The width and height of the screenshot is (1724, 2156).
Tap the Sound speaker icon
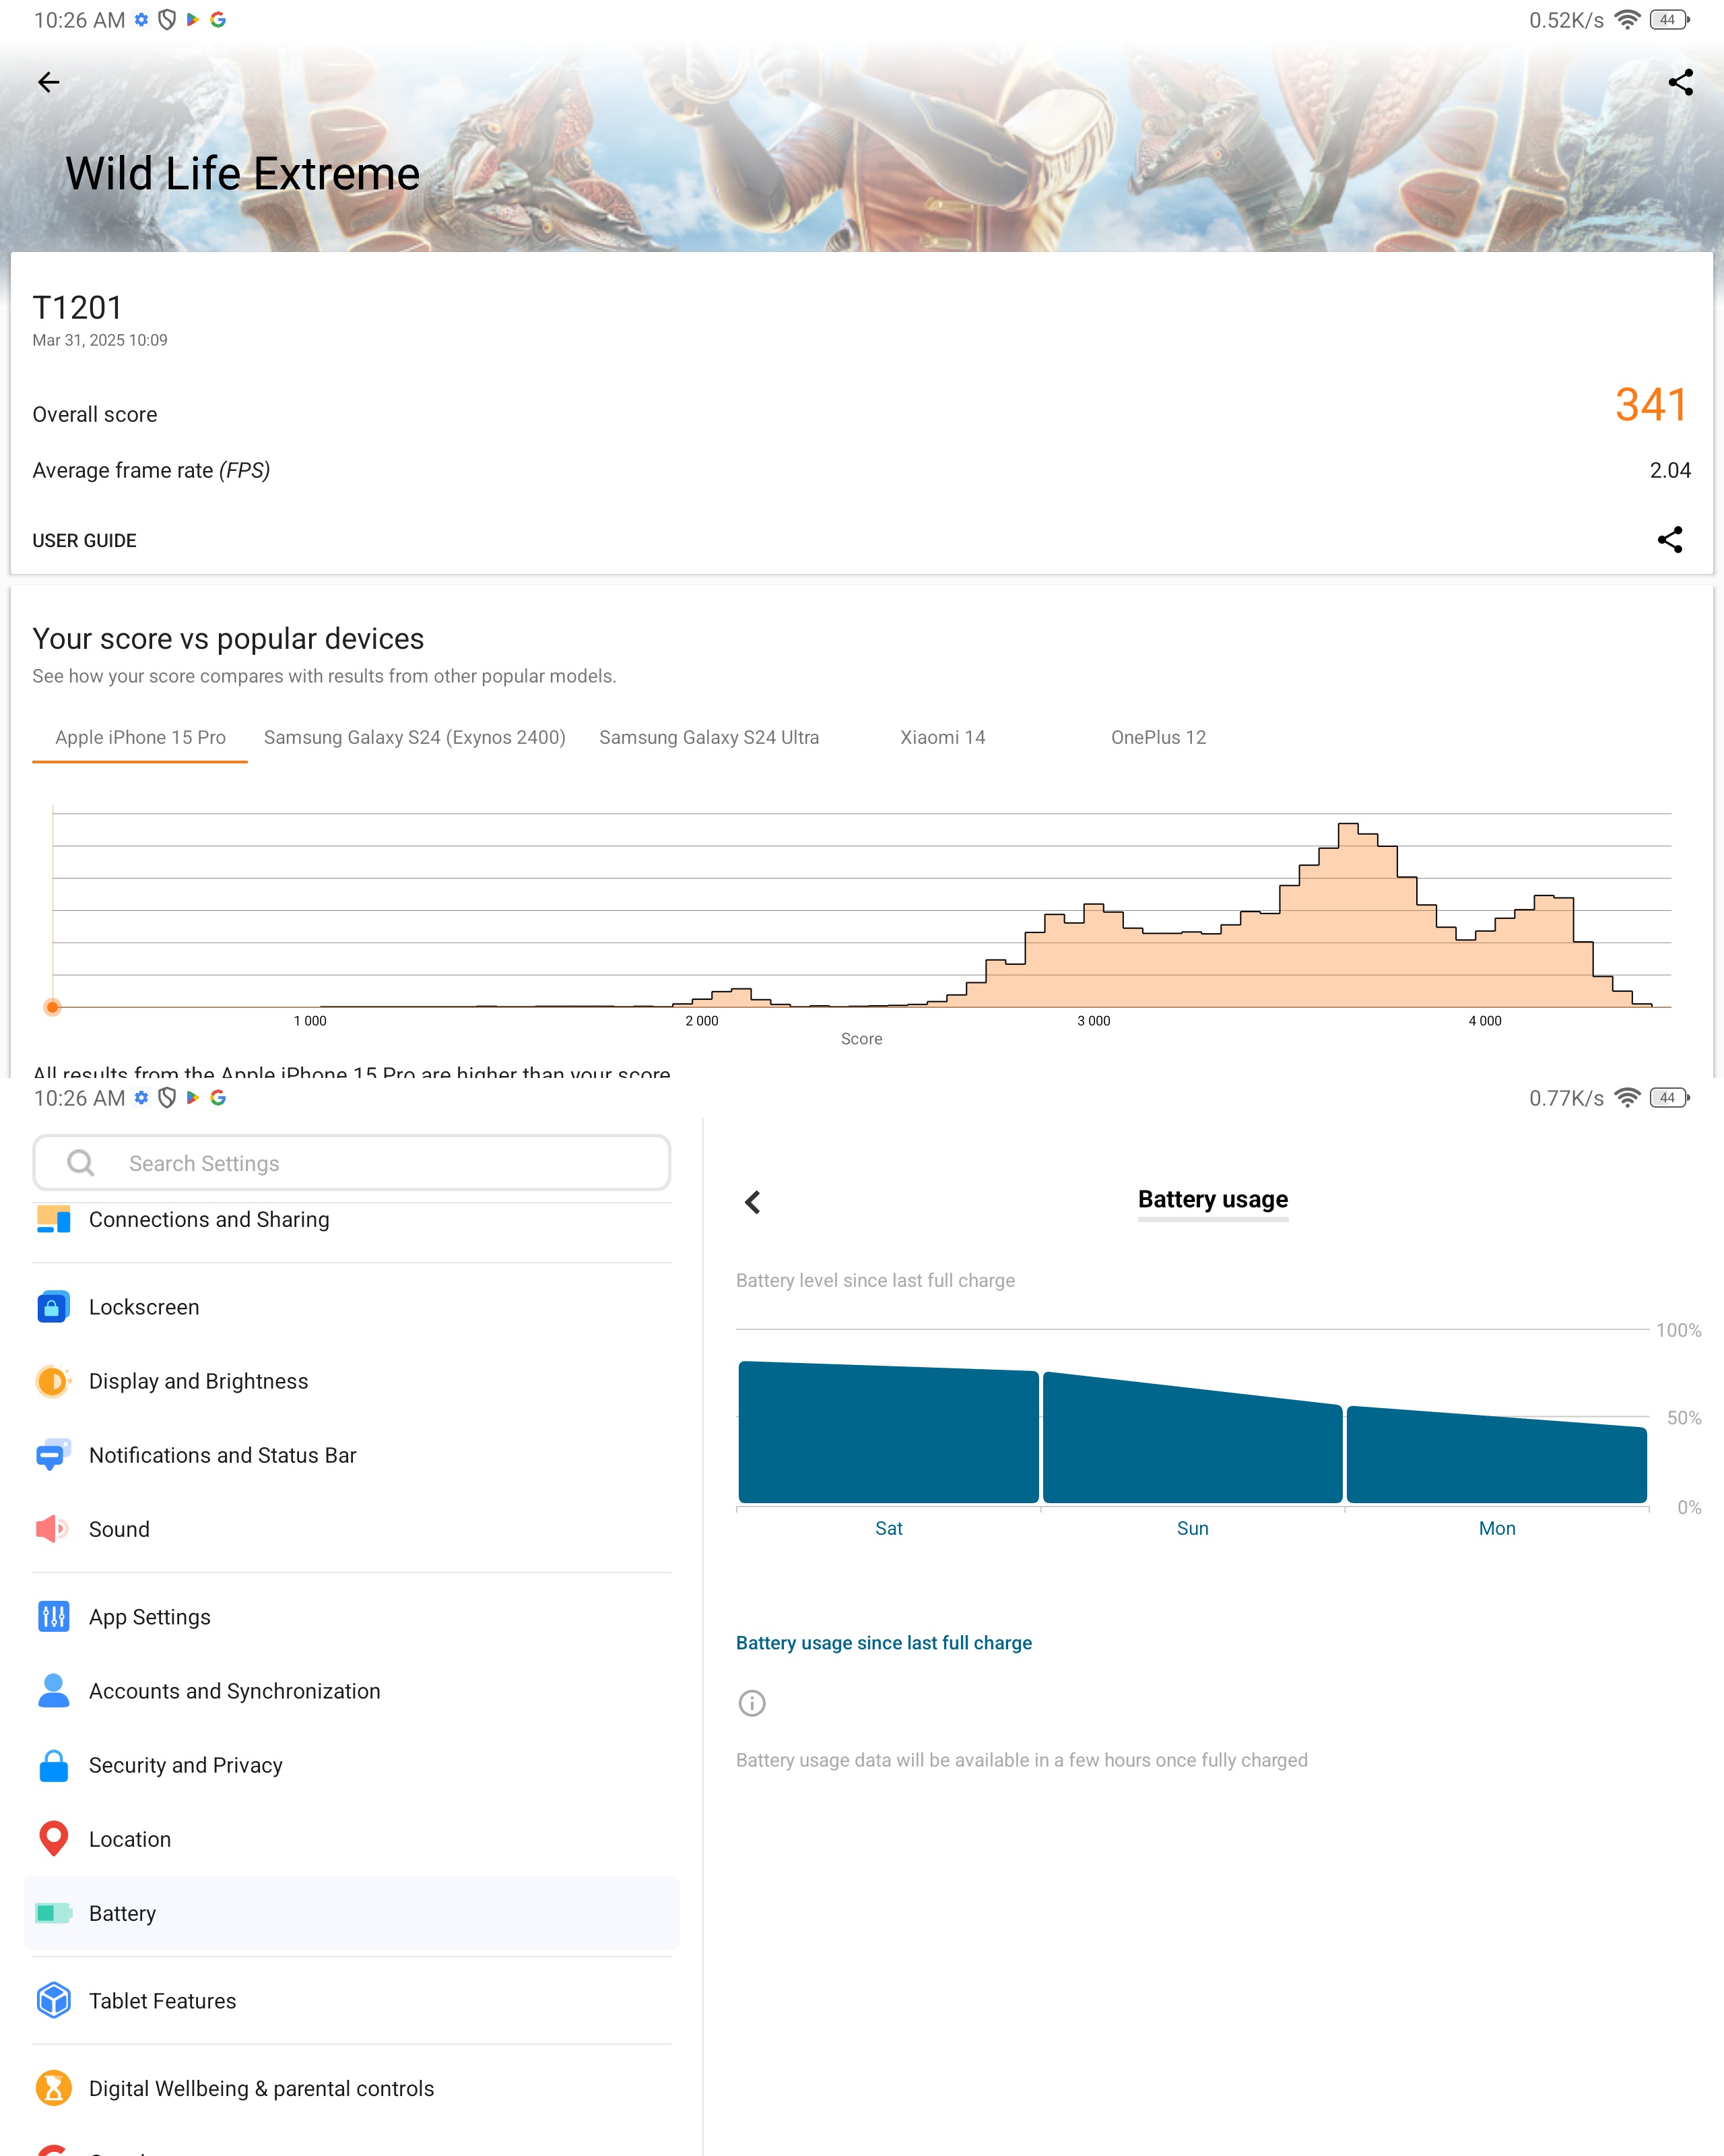pos(53,1529)
